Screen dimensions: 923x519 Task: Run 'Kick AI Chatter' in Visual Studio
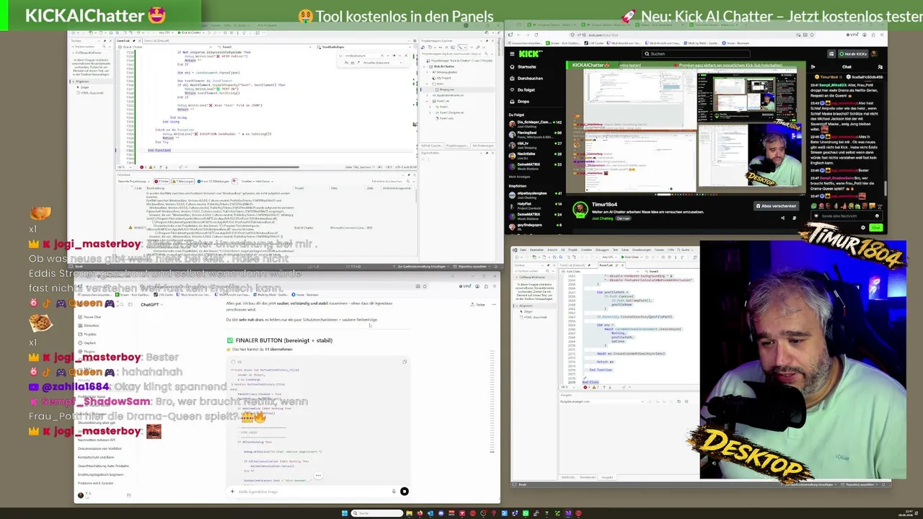(x=190, y=32)
